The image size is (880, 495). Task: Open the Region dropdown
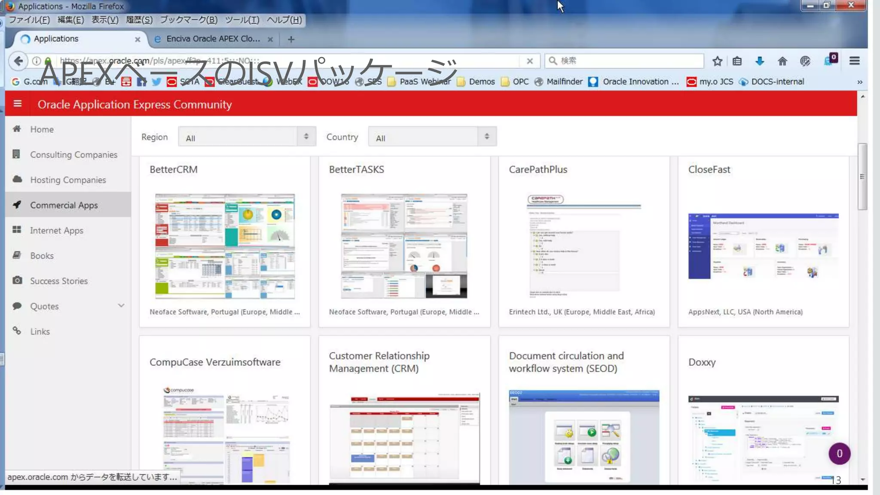247,137
